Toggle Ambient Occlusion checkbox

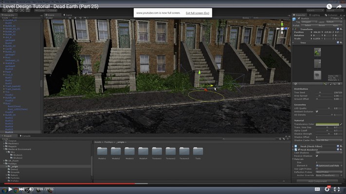(x=317, y=112)
